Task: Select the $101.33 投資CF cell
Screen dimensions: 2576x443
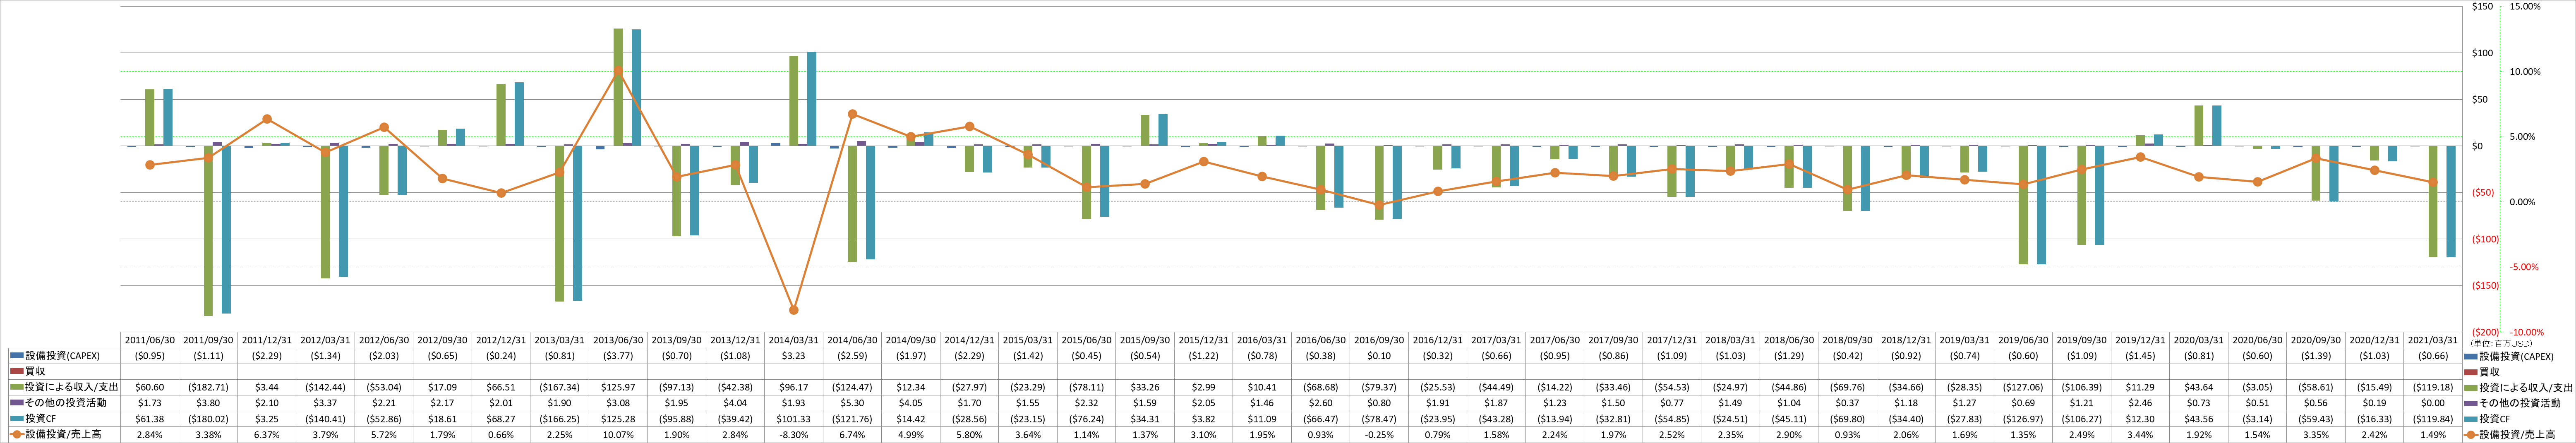Action: click(793, 419)
